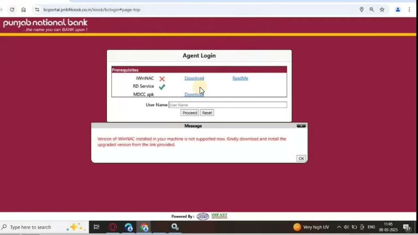Switch the ENG input language indicator
418x235 pixels.
coord(371,227)
